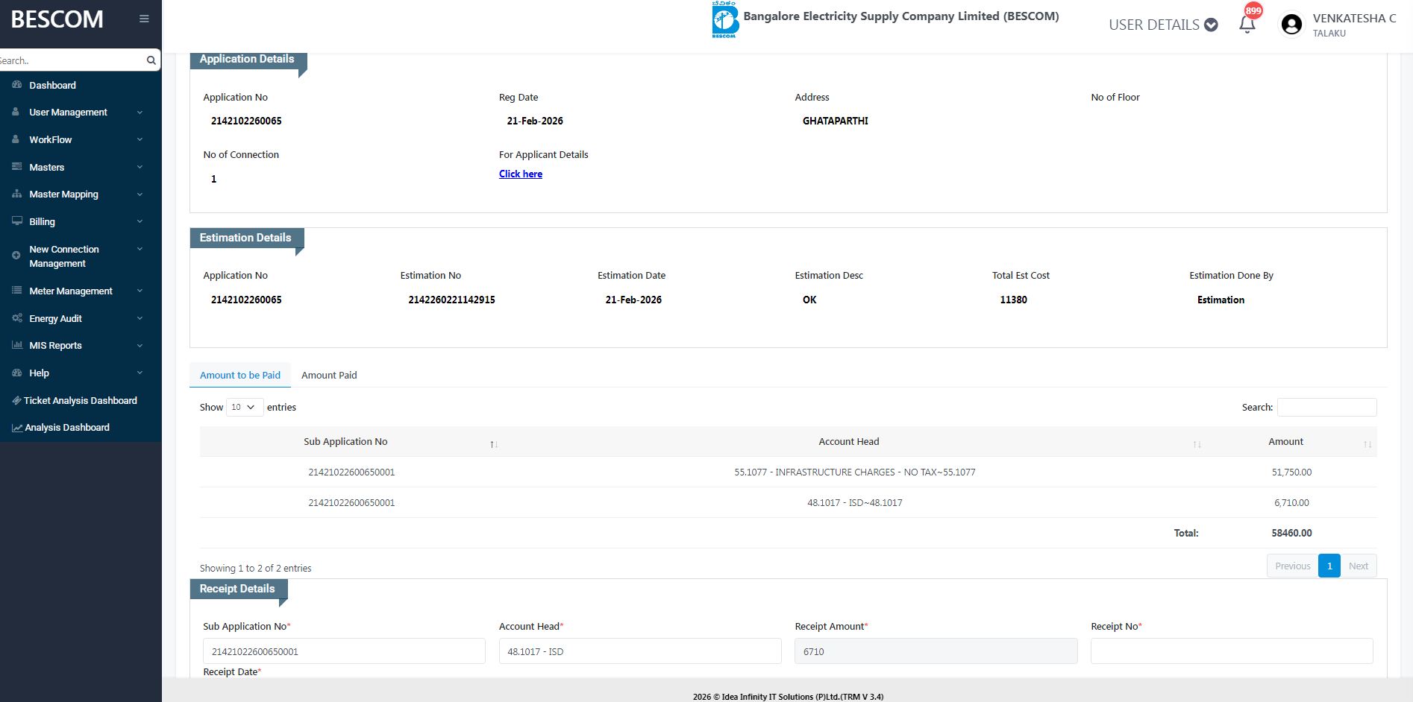The width and height of the screenshot is (1413, 702).
Task: Click the Receipt No input field
Action: (x=1231, y=651)
